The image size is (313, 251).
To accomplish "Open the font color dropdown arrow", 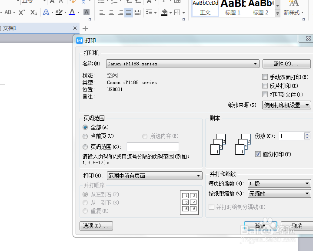I will 78,12.
